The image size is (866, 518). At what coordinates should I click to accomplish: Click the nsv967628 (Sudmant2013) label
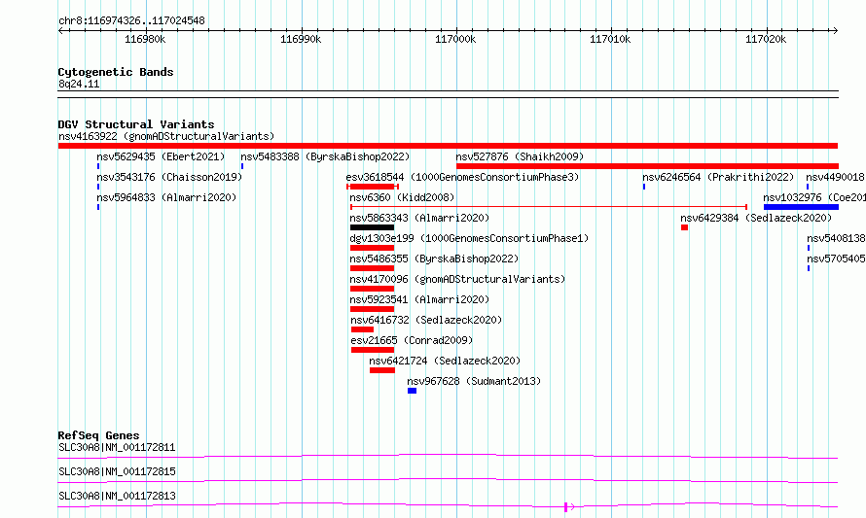click(x=474, y=381)
